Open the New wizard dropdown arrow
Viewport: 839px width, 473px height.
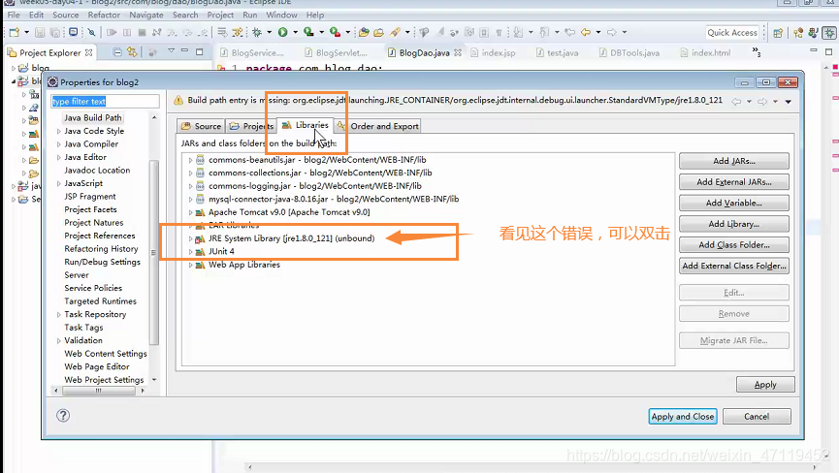tap(26, 32)
